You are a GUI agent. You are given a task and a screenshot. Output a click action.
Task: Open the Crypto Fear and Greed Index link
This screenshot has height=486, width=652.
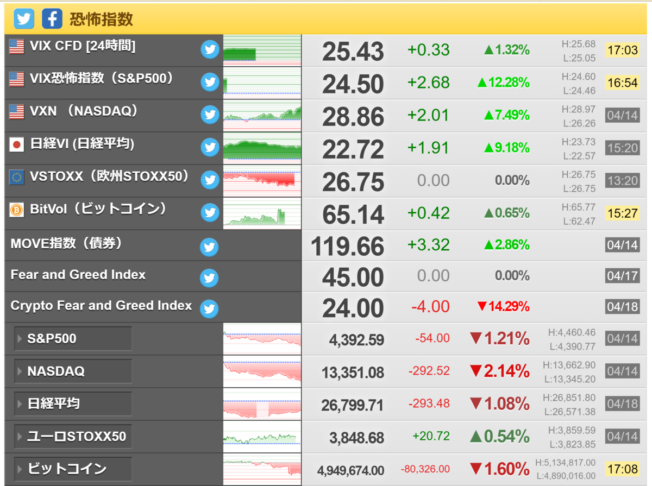pyautogui.click(x=102, y=306)
